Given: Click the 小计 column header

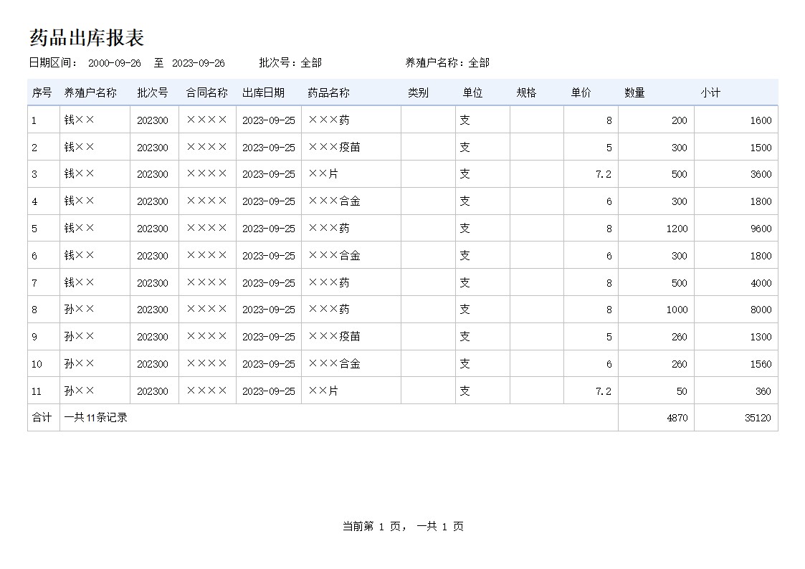Looking at the screenshot, I should point(710,93).
